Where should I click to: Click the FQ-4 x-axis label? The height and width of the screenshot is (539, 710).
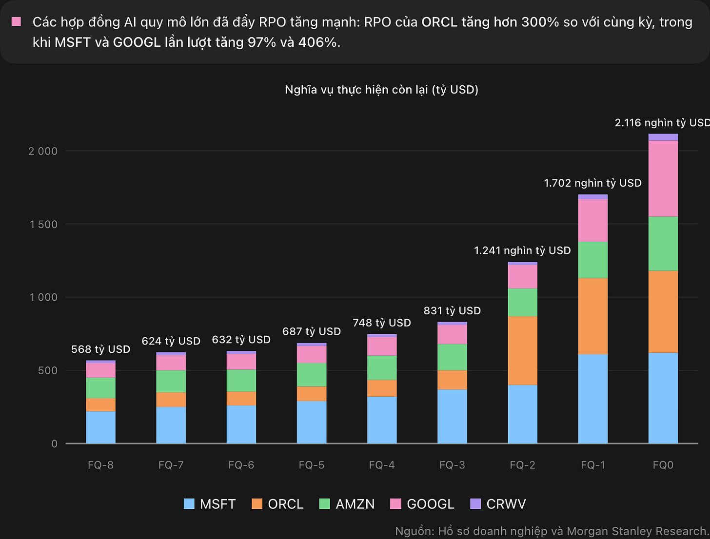click(382, 465)
